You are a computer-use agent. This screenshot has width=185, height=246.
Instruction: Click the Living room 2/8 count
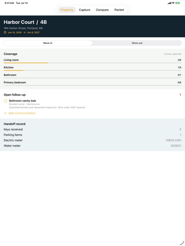tap(179, 60)
